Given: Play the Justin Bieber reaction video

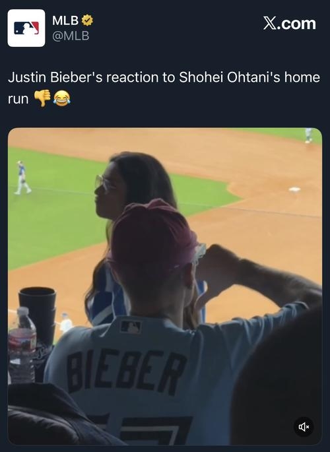Looking at the screenshot, I should point(165,286).
